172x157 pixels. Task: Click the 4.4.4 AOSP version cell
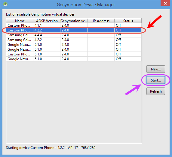pyautogui.click(x=47, y=35)
